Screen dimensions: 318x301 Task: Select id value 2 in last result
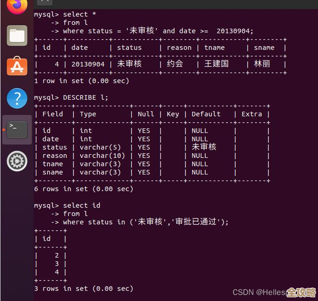pos(57,255)
